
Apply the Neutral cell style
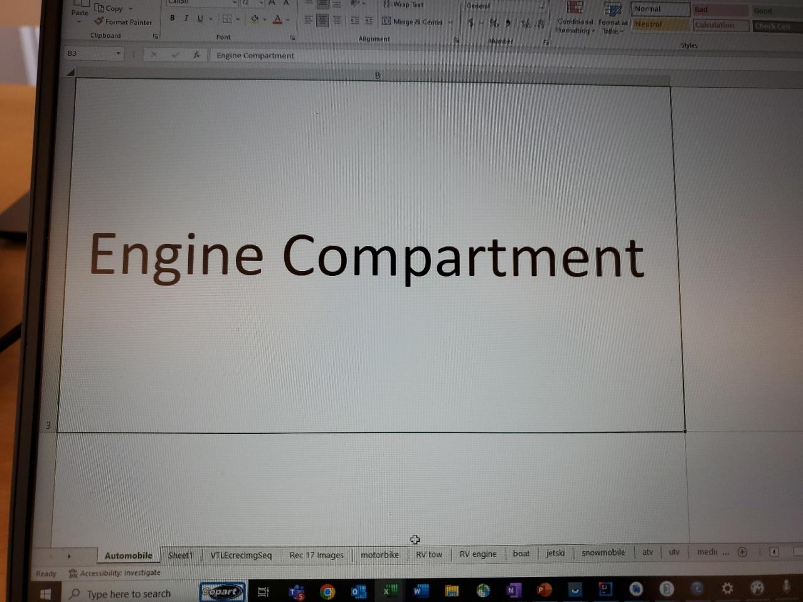[x=661, y=24]
